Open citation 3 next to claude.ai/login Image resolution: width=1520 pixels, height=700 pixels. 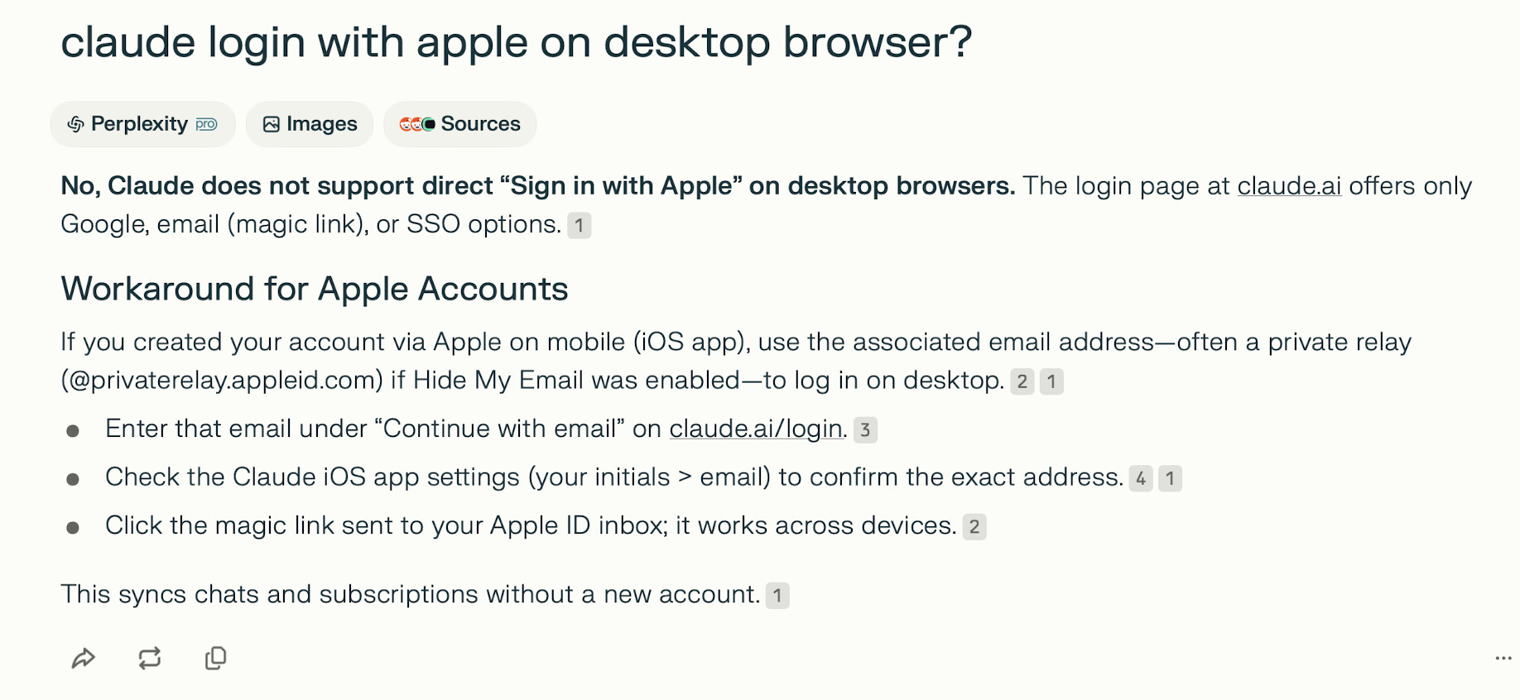tap(865, 429)
